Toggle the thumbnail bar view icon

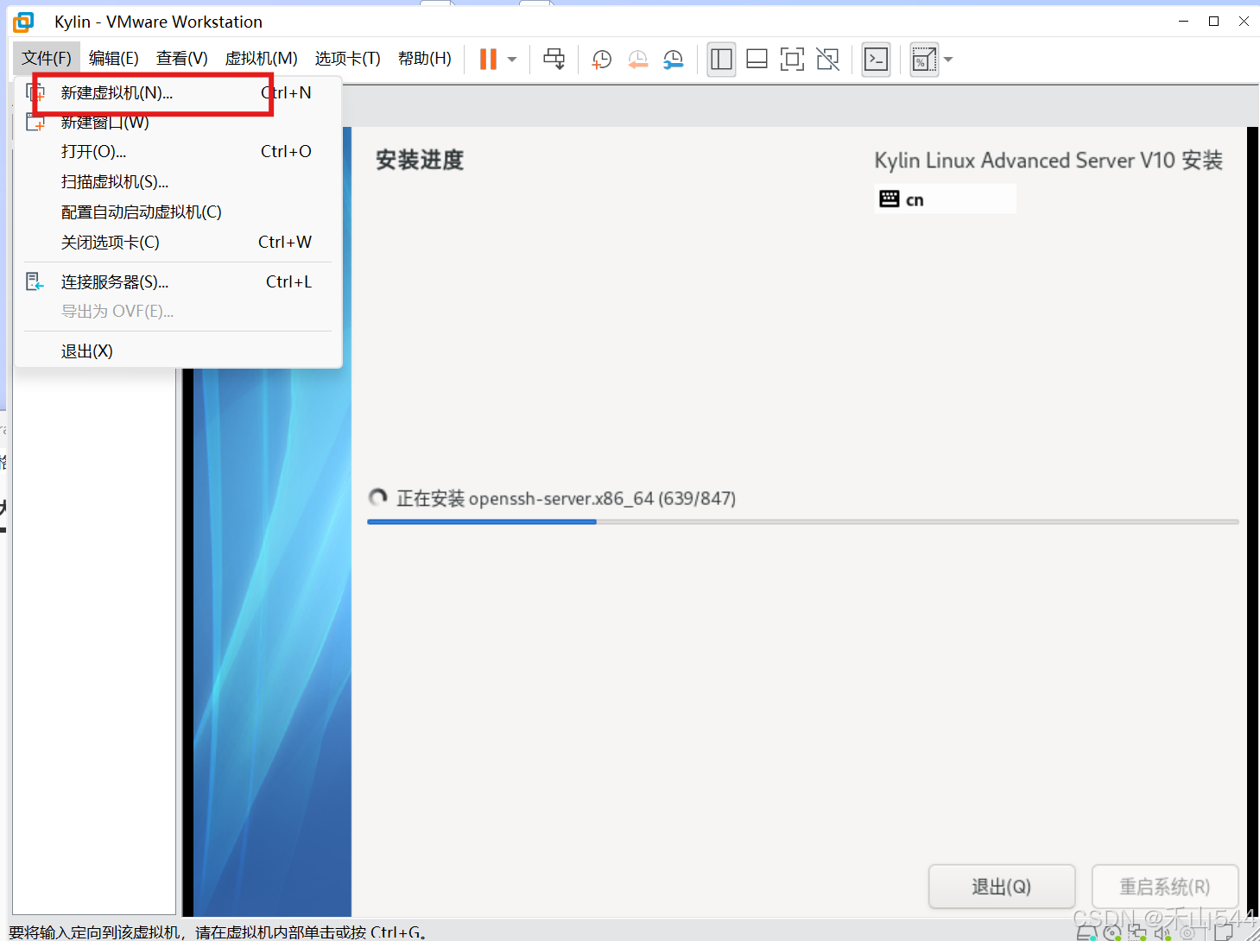[757, 59]
